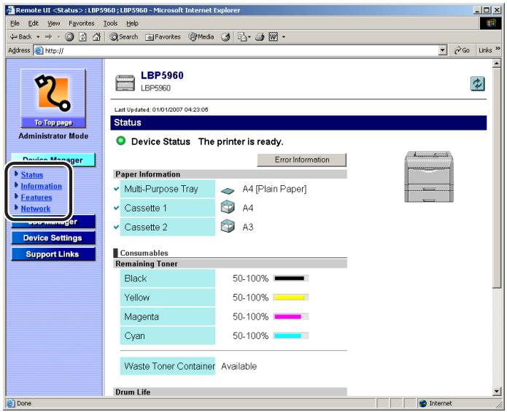Open the File menu
507x412 pixels.
15,23
